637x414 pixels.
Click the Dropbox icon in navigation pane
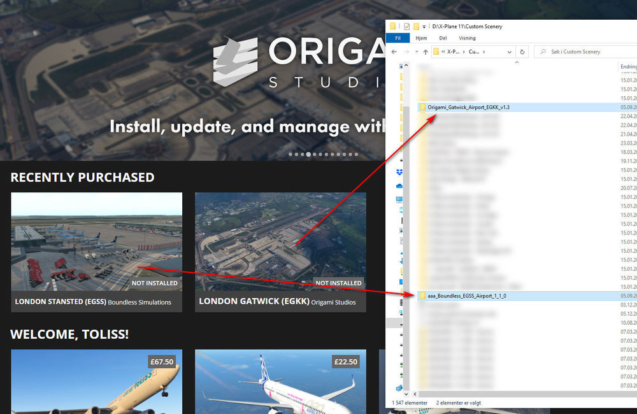(399, 173)
